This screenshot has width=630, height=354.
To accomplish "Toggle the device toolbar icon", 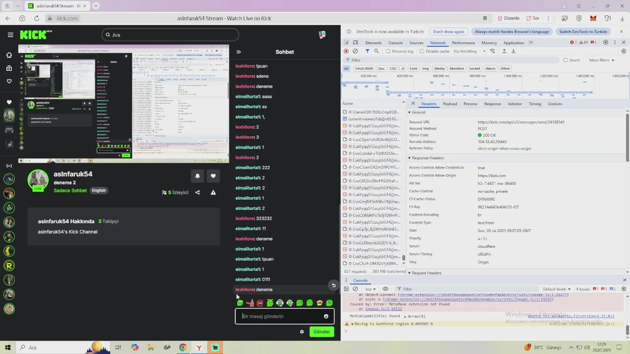I will tap(356, 43).
